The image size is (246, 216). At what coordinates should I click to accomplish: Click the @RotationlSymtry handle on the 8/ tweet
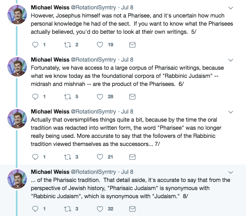click(93, 172)
